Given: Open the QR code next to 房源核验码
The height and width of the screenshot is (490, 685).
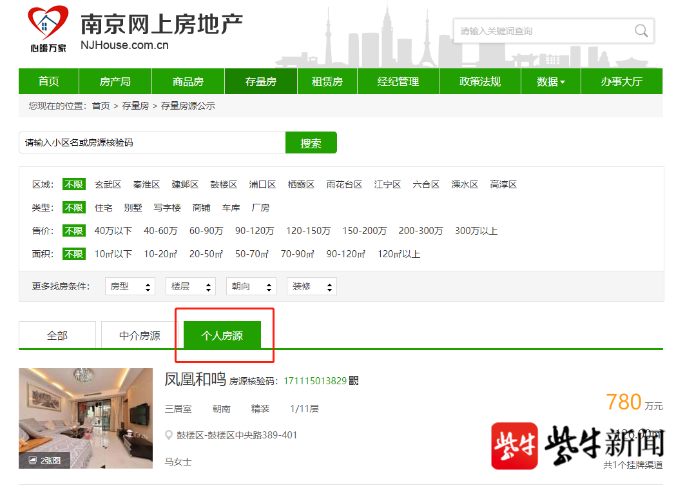Looking at the screenshot, I should (354, 380).
